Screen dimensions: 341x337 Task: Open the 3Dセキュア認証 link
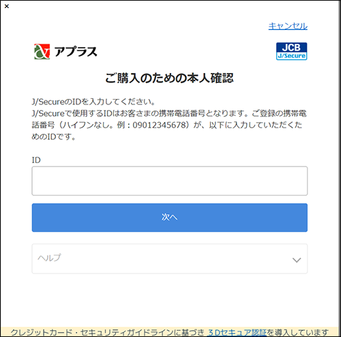point(237,332)
